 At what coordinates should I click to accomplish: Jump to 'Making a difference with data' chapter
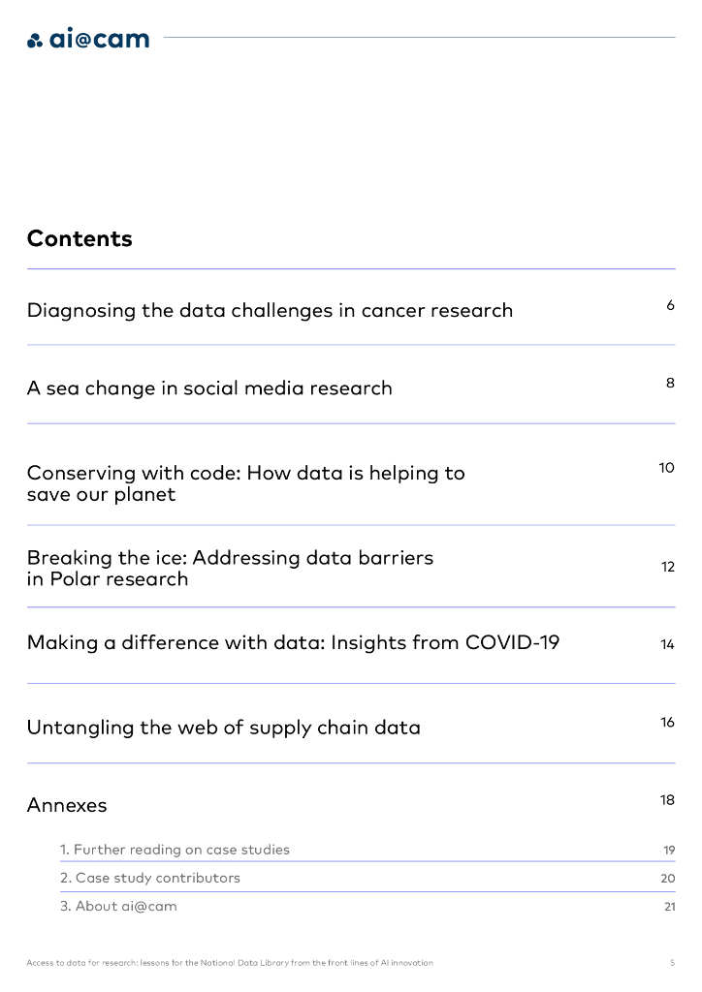[293, 642]
